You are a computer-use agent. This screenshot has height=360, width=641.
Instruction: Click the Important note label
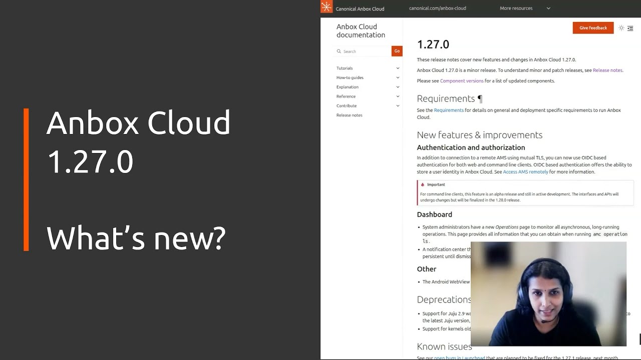(436, 184)
